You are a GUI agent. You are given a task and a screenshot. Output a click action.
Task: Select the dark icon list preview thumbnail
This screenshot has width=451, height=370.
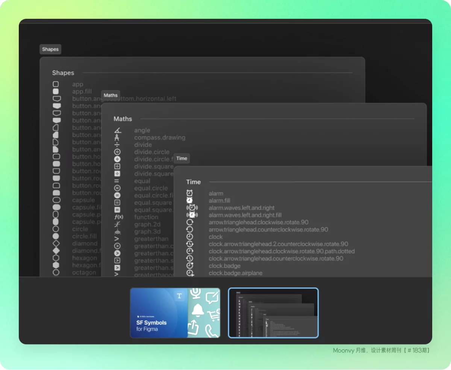coord(273,313)
